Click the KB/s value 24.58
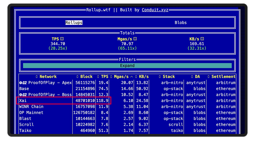Viewport: 255px width, 148px height. tap(142, 101)
